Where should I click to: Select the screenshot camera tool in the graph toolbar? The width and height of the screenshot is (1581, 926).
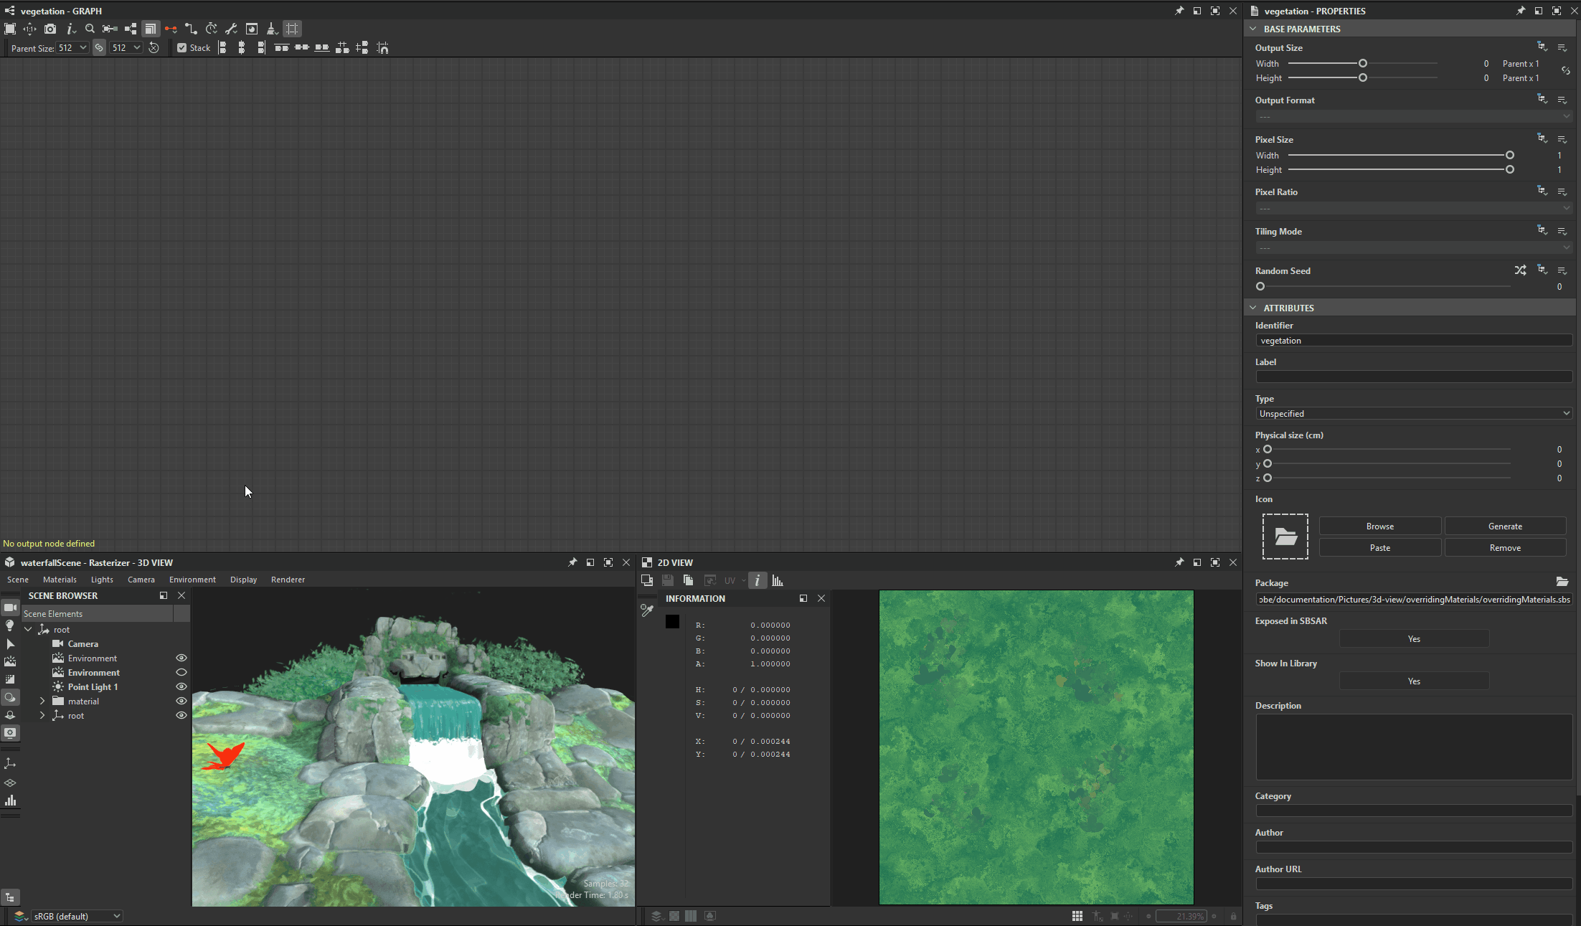pos(50,29)
